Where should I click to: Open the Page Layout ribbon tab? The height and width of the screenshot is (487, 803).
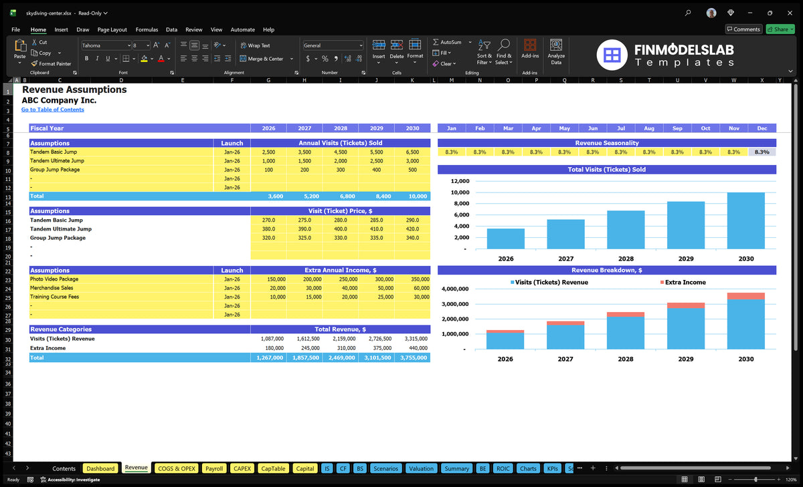(x=112, y=29)
